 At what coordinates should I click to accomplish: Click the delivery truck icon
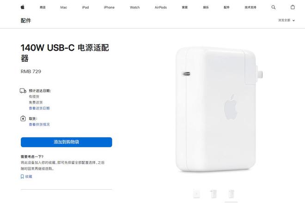coord(23,91)
